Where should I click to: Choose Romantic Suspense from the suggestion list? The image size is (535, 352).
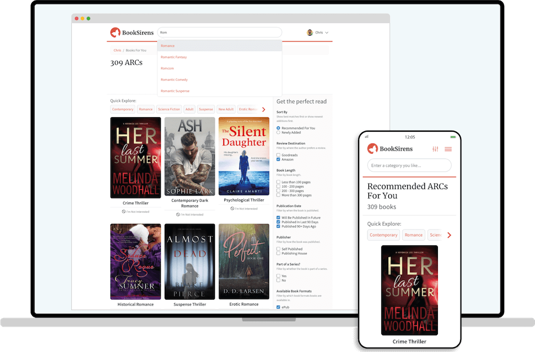click(x=175, y=91)
